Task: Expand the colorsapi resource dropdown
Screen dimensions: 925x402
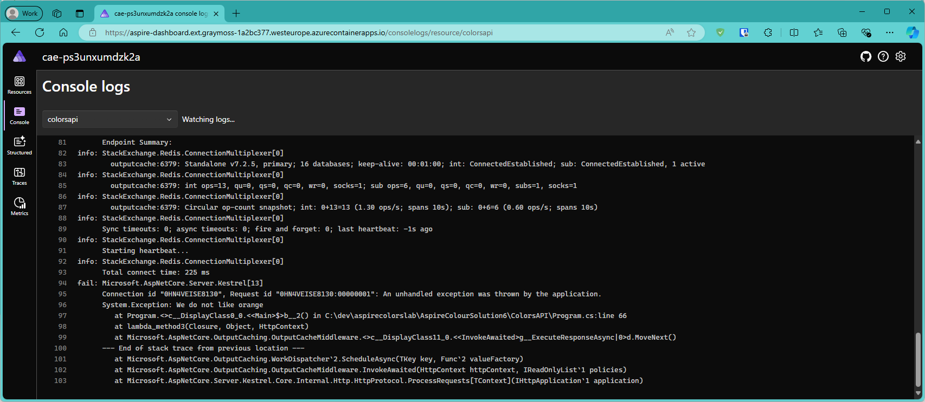Action: tap(109, 119)
